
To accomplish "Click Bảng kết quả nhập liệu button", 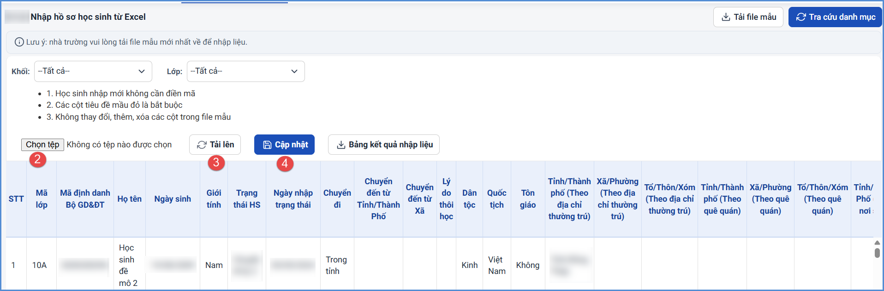I will [x=384, y=145].
